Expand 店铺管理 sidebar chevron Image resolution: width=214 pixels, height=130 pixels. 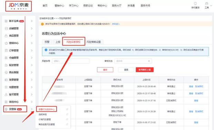pyautogui.click(x=32, y=28)
